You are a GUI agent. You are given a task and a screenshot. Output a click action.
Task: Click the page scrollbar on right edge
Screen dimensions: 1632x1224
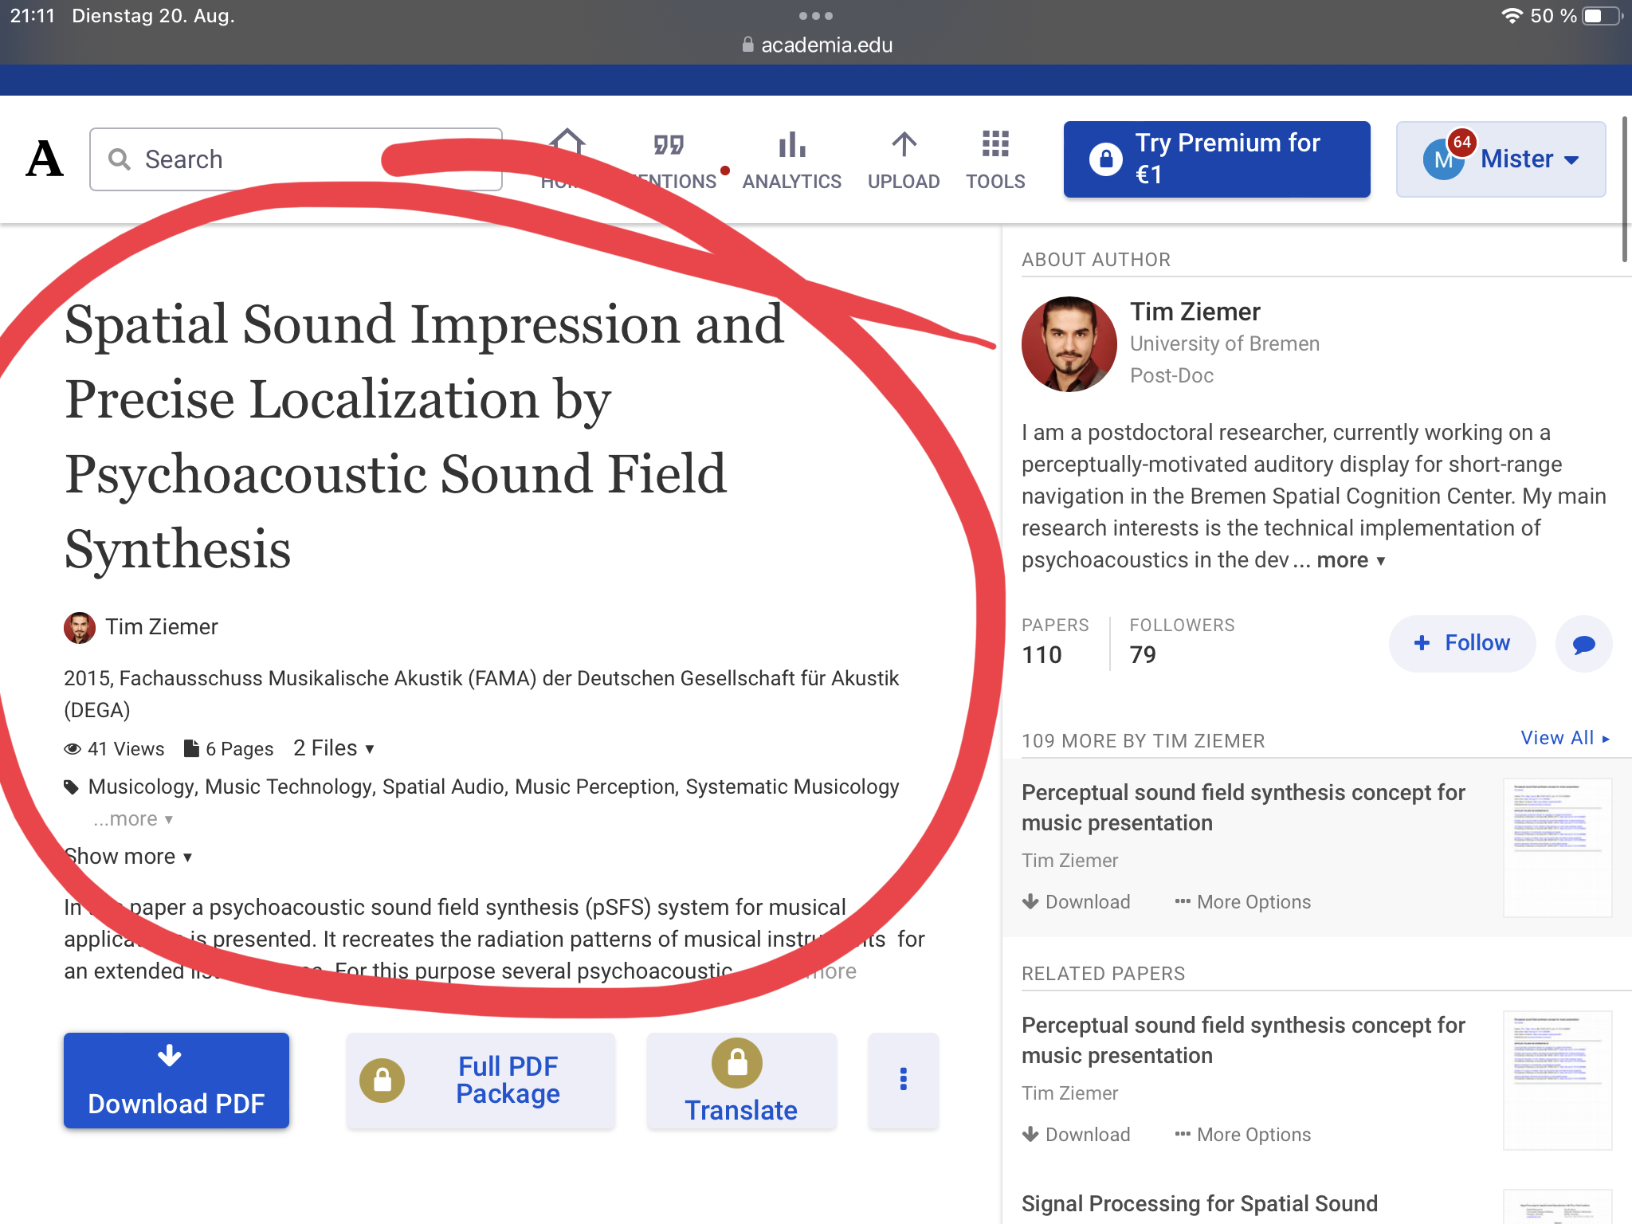tap(1626, 190)
